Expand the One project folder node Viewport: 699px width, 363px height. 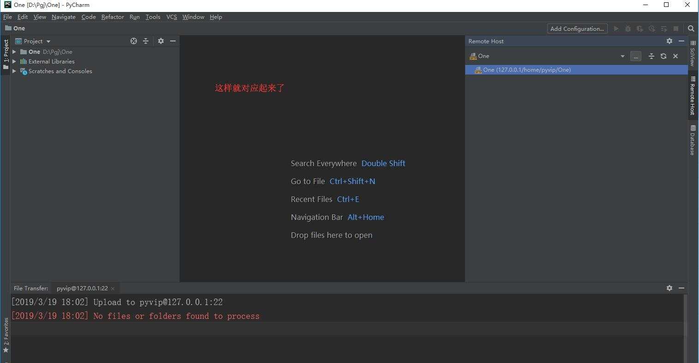pyautogui.click(x=14, y=52)
